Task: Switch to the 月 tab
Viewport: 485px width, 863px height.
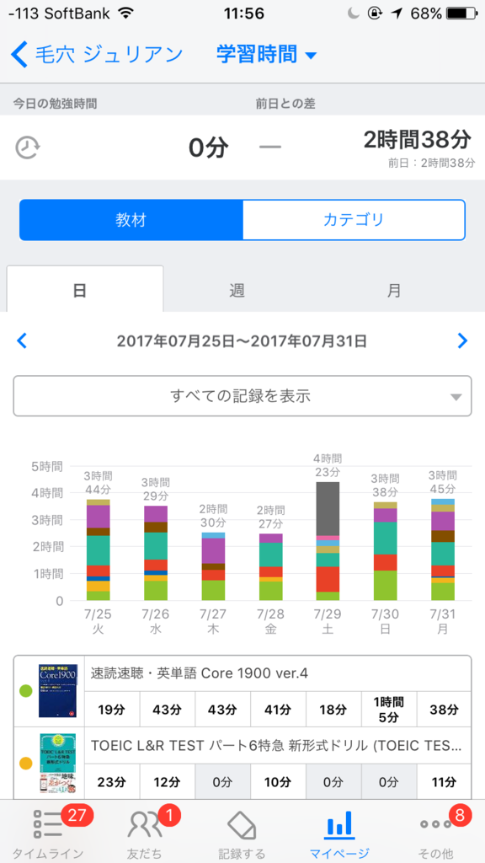Action: (394, 290)
